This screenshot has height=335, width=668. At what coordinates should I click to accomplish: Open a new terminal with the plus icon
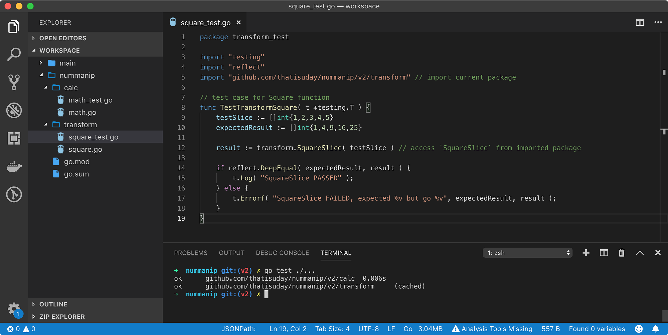tap(586, 253)
